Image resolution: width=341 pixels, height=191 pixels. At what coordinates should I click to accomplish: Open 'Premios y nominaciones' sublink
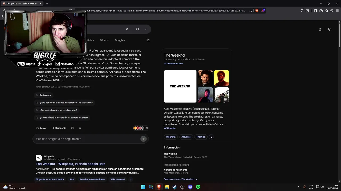point(92,179)
